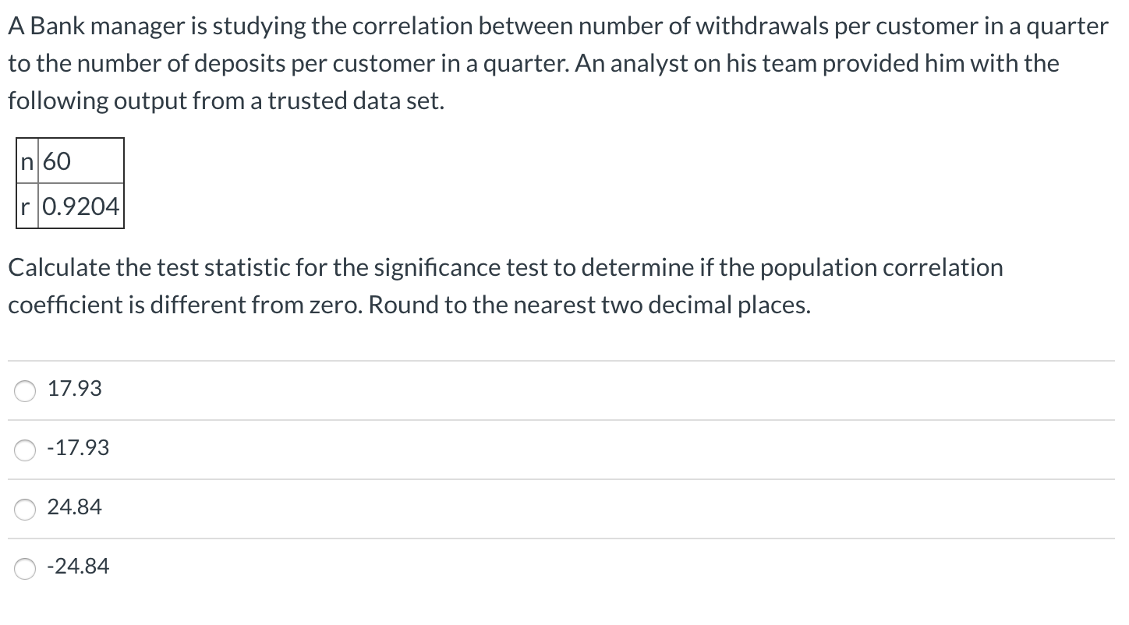Viewport: 1129px width, 625px height.
Task: Click the answer label text 17.93
Action: pos(75,389)
